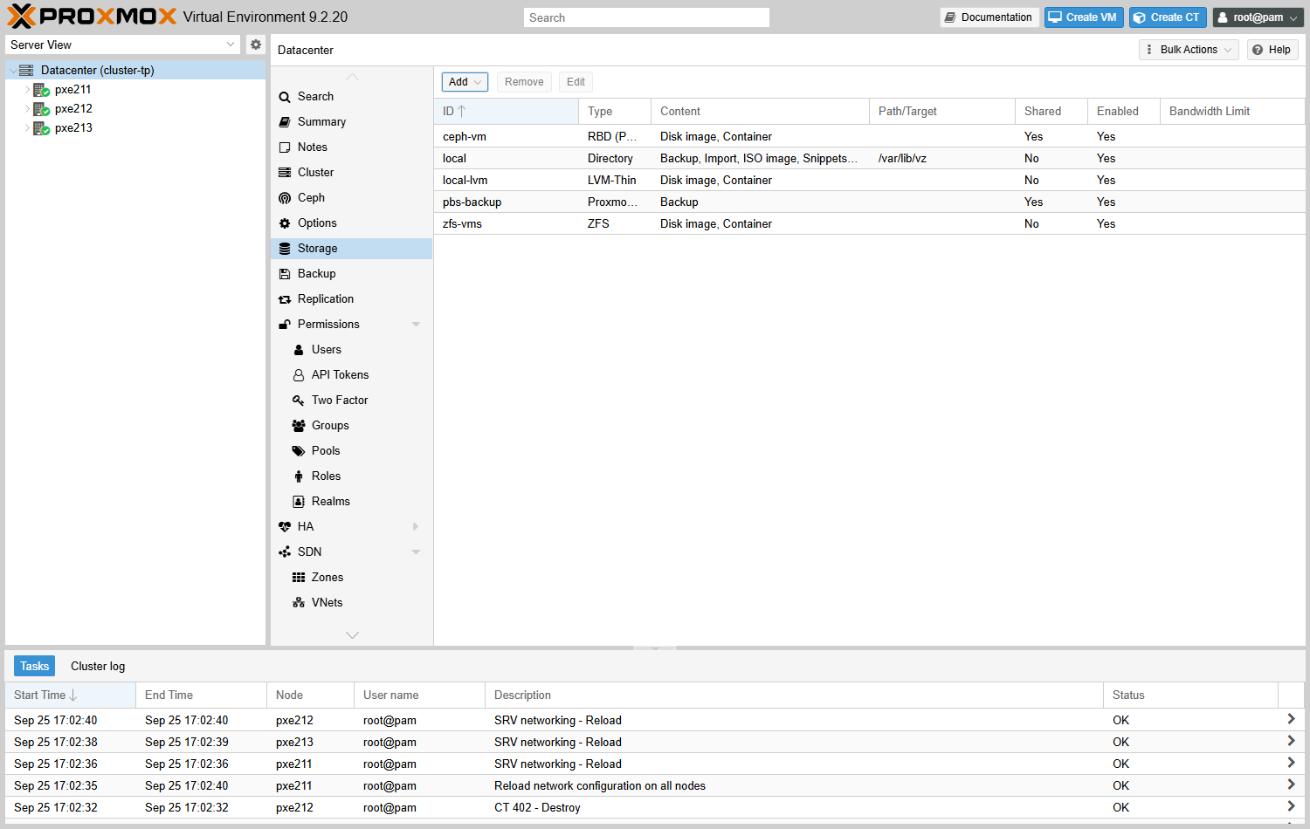This screenshot has width=1310, height=829.
Task: Expand the HA submenu arrow
Action: coord(416,527)
